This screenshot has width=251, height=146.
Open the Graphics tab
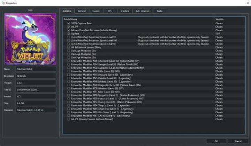[x=124, y=11]
